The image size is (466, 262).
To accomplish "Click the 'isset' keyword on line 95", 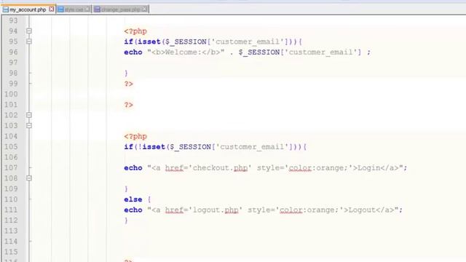I will tap(149, 41).
